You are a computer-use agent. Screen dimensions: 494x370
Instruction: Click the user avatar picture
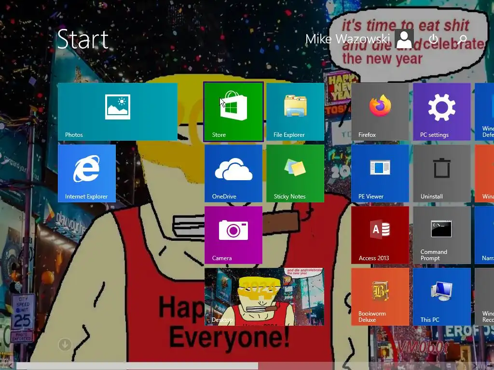pyautogui.click(x=404, y=39)
